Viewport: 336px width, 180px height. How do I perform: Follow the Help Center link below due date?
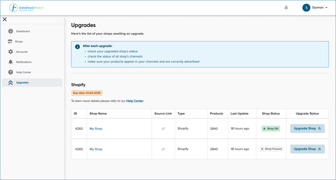135,101
